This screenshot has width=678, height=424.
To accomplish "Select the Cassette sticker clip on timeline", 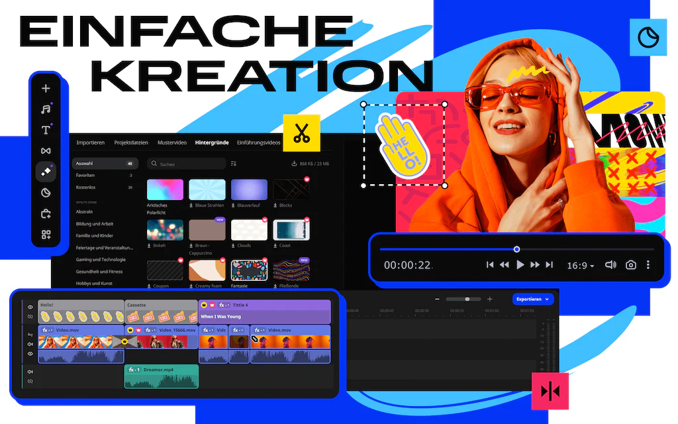I will pos(162,312).
